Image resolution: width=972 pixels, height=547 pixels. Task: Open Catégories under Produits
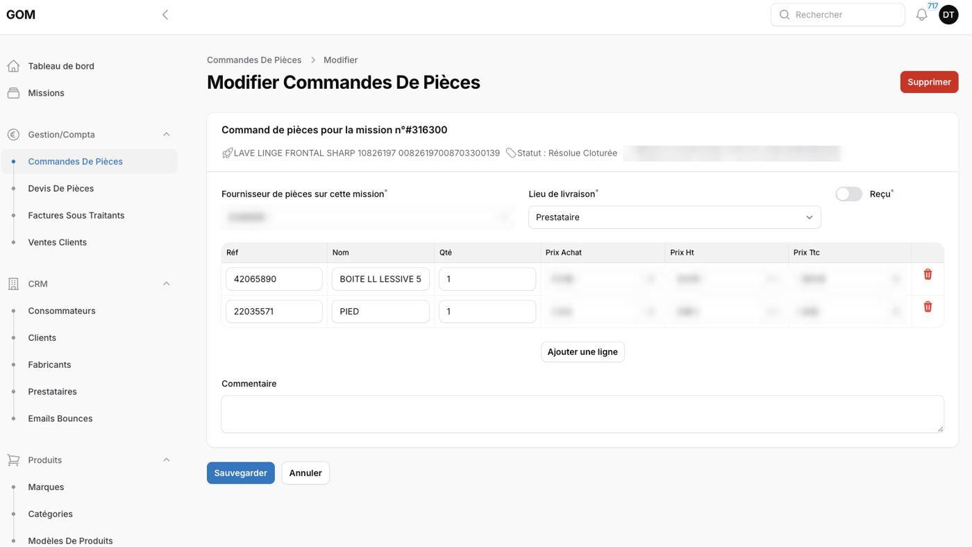[x=50, y=514]
